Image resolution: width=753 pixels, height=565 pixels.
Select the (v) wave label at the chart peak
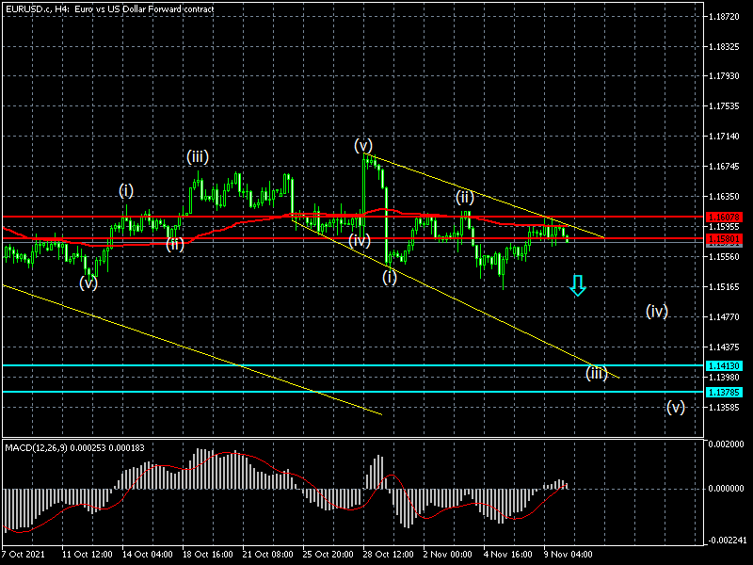pyautogui.click(x=363, y=145)
